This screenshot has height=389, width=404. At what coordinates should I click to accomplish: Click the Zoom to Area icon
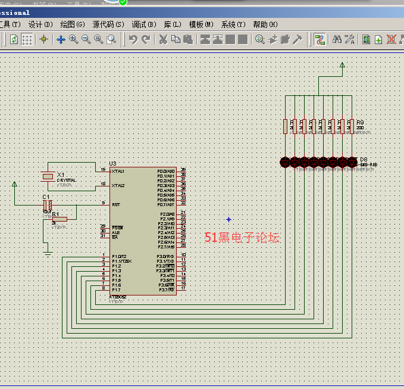pyautogui.click(x=111, y=39)
